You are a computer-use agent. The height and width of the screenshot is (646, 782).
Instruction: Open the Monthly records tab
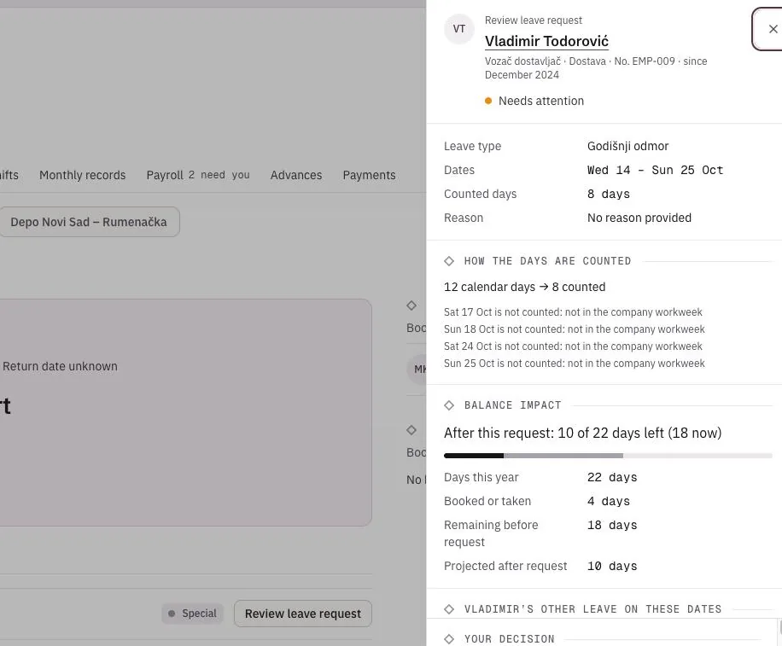pos(82,175)
